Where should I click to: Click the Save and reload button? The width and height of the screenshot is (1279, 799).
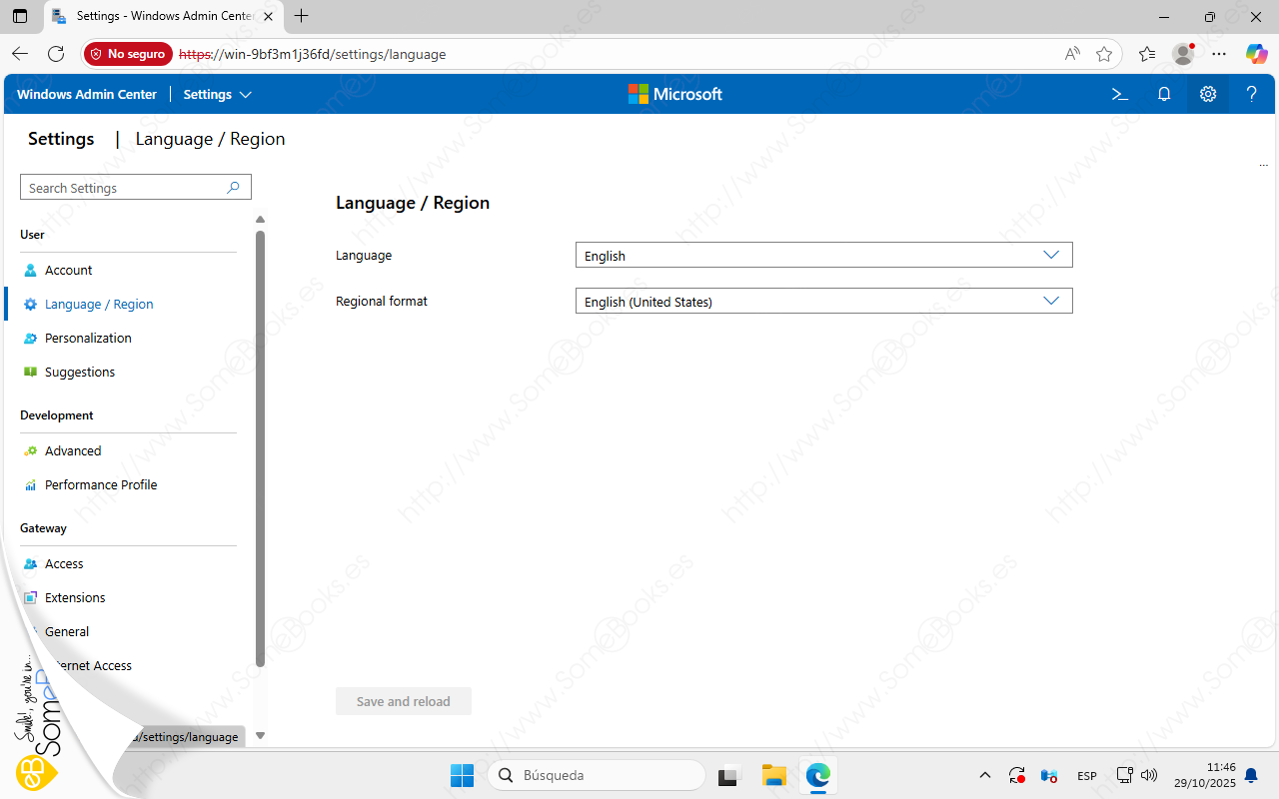tap(403, 701)
